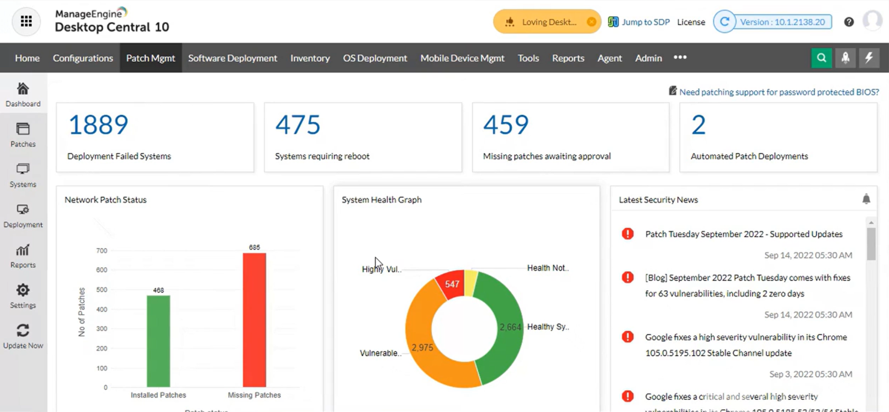Image resolution: width=889 pixels, height=412 pixels.
Task: Click the red 547 donut segment
Action: click(x=452, y=284)
